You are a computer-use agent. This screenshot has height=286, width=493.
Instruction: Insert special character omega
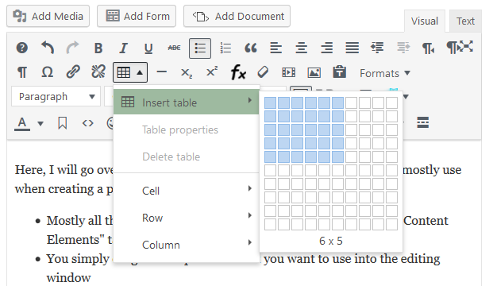click(47, 72)
